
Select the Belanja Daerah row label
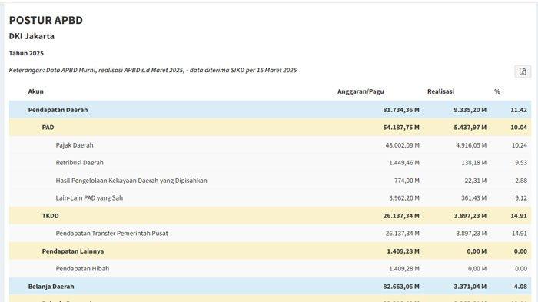tap(51, 287)
